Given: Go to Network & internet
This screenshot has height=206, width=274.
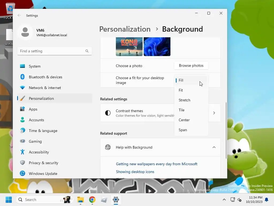Looking at the screenshot, I should pyautogui.click(x=55, y=88).
